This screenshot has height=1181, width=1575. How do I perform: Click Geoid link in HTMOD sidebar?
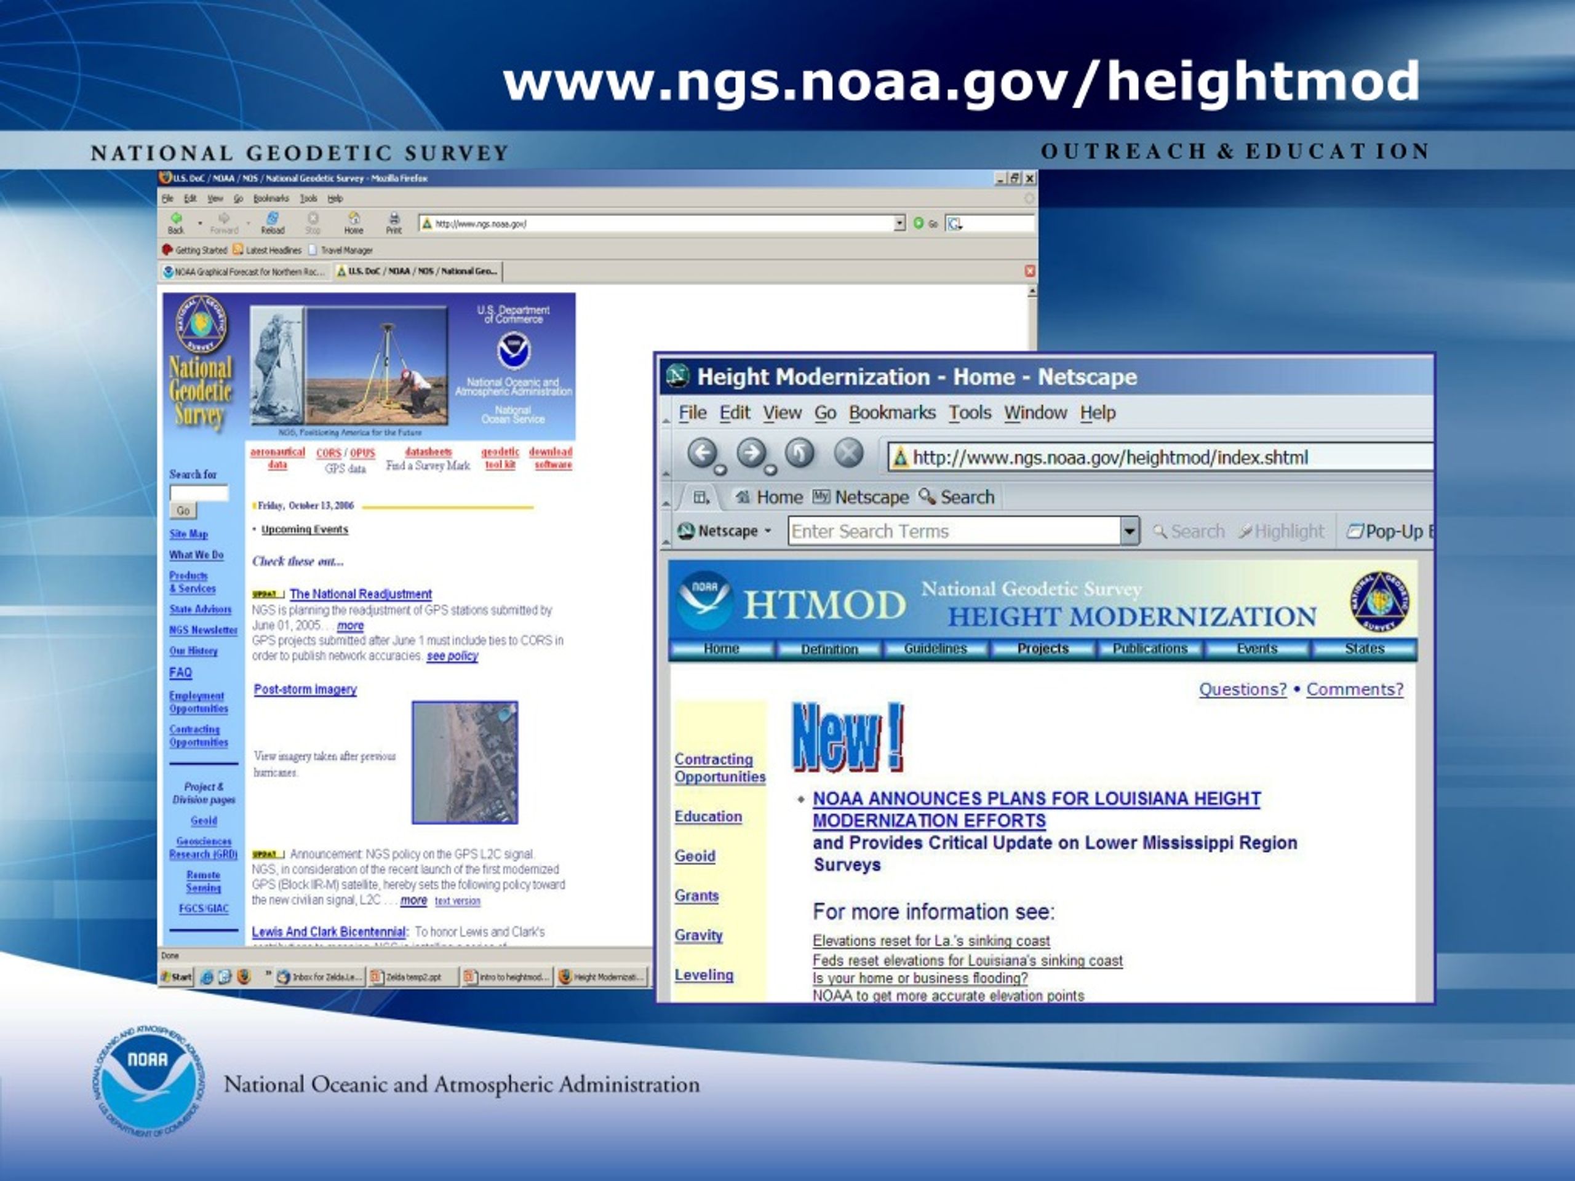(695, 856)
